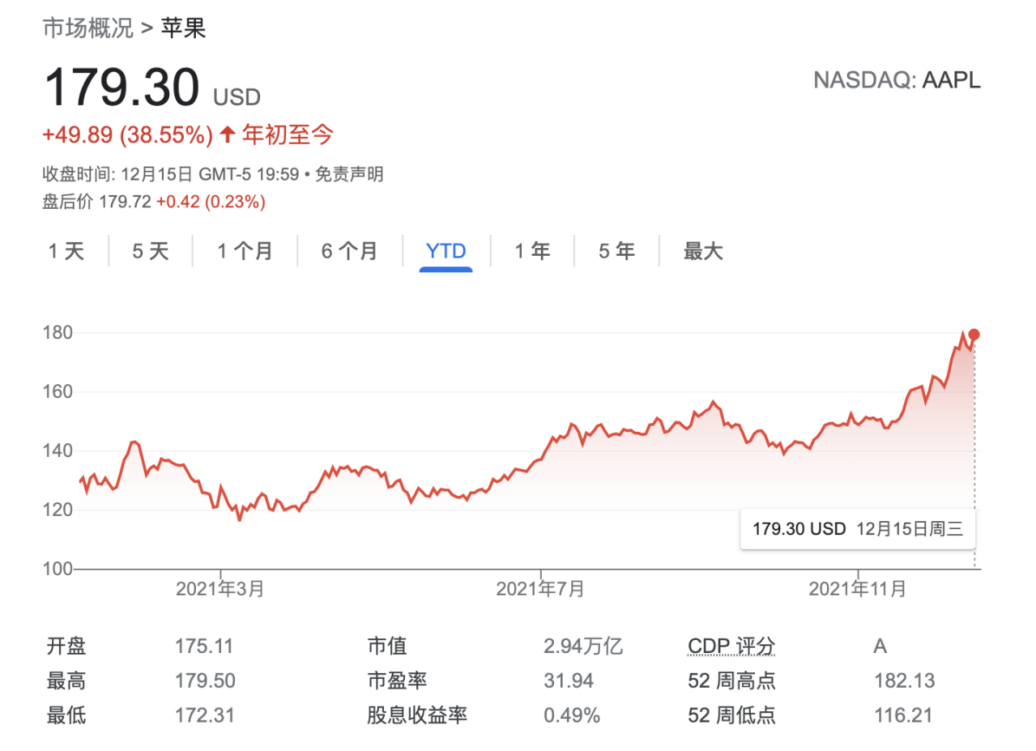Click the 179.30 large price figure

[x=121, y=88]
